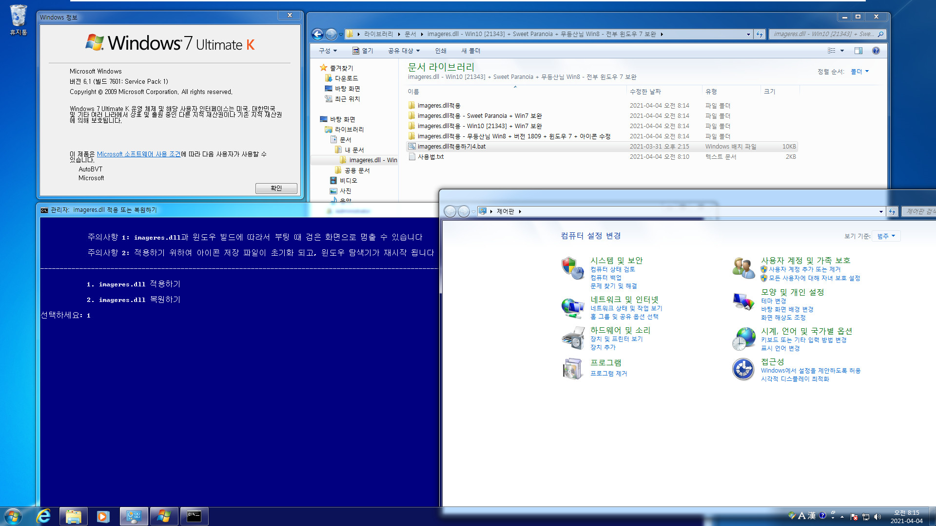This screenshot has height=526, width=936.
Task: Click the Explorer search box
Action: pyautogui.click(x=827, y=34)
